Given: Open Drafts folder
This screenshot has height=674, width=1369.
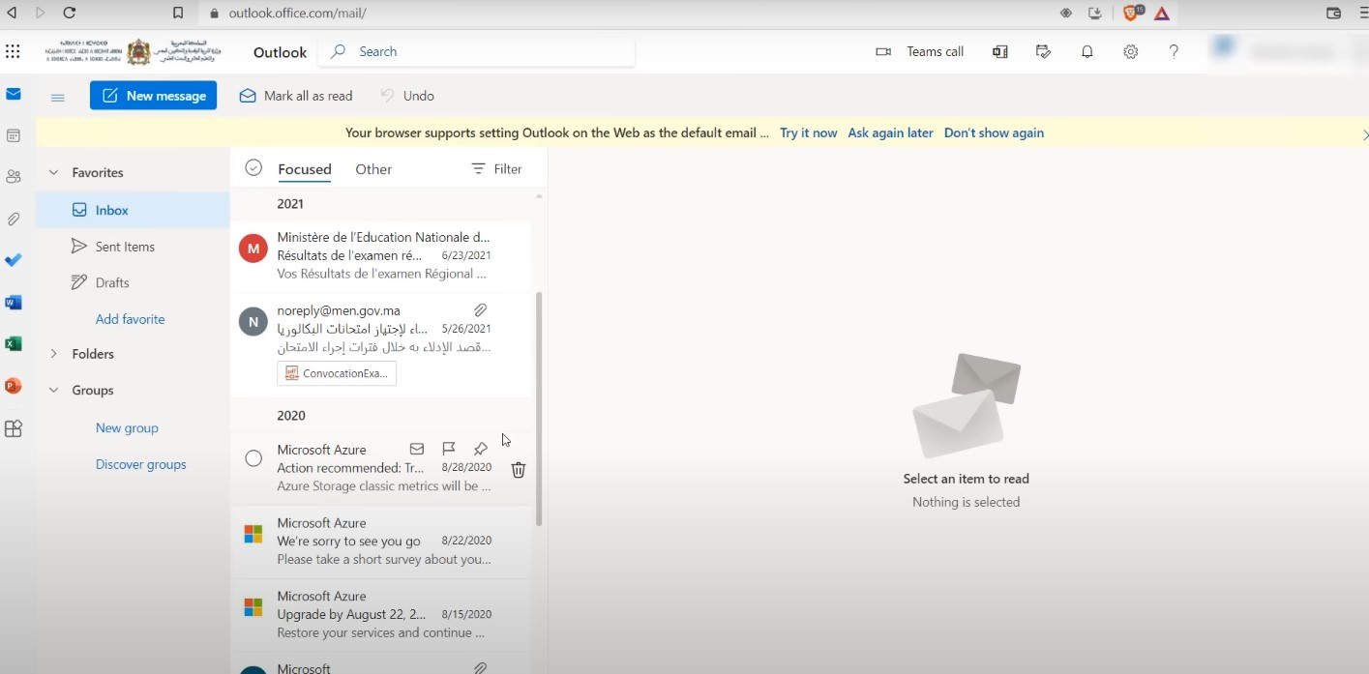Looking at the screenshot, I should click(134, 282).
